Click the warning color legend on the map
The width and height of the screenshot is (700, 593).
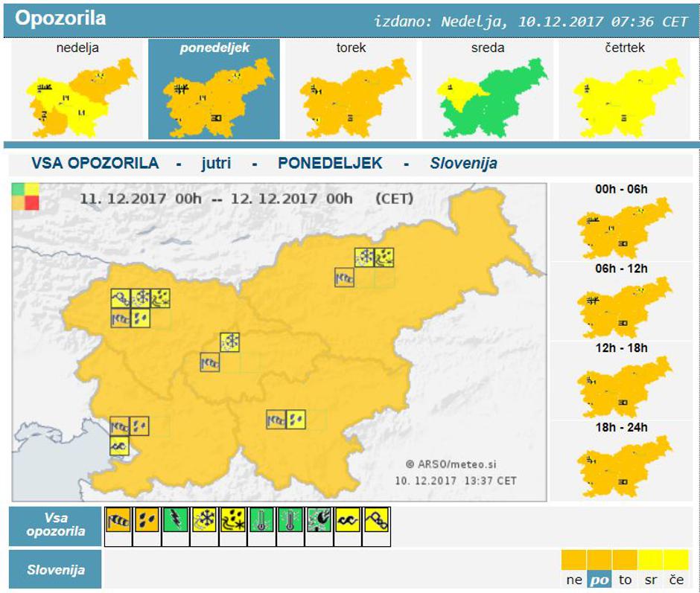pos(25,196)
